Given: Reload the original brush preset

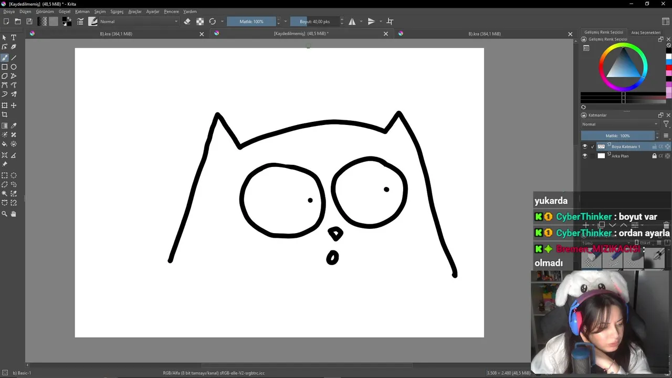Looking at the screenshot, I should (213, 22).
